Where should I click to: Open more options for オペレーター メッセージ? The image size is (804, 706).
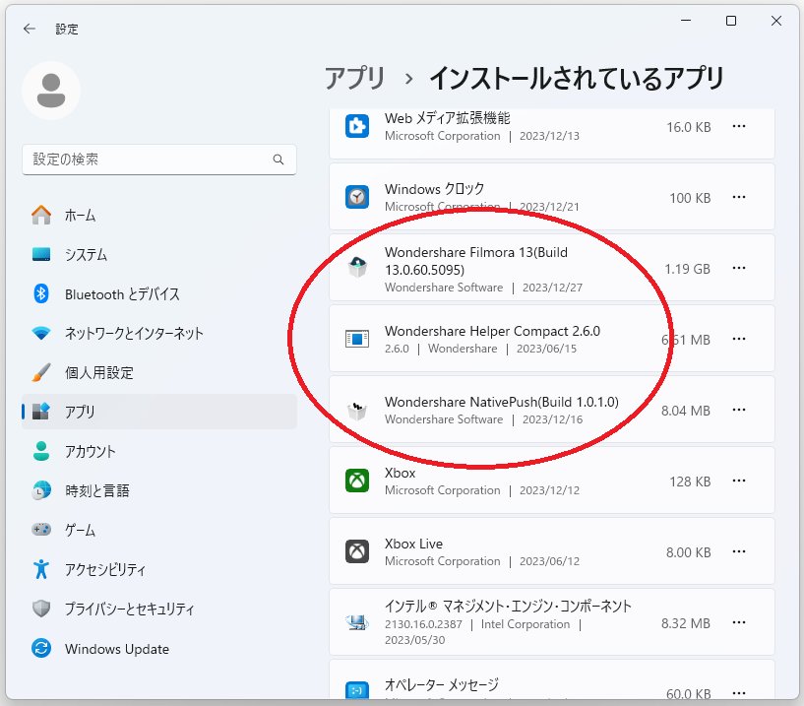click(x=739, y=692)
